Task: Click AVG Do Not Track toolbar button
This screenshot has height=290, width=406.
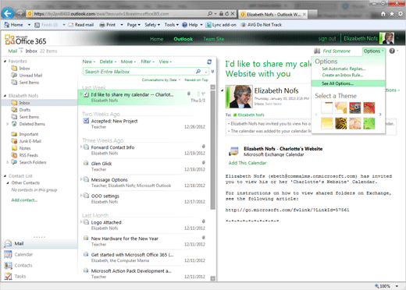Action: (262, 25)
